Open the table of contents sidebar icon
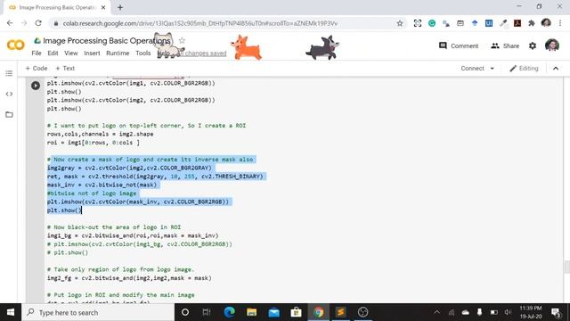The height and width of the screenshot is (321, 570). [x=9, y=73]
